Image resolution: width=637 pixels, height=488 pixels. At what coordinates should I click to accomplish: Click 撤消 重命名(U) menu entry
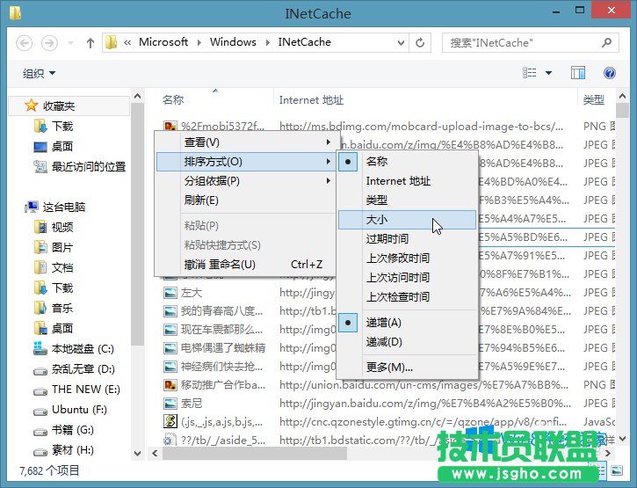[x=247, y=265]
